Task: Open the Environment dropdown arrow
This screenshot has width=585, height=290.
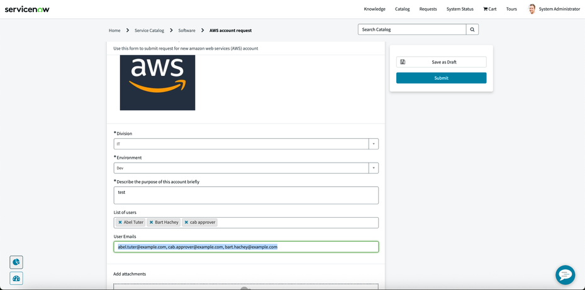Action: click(x=374, y=168)
